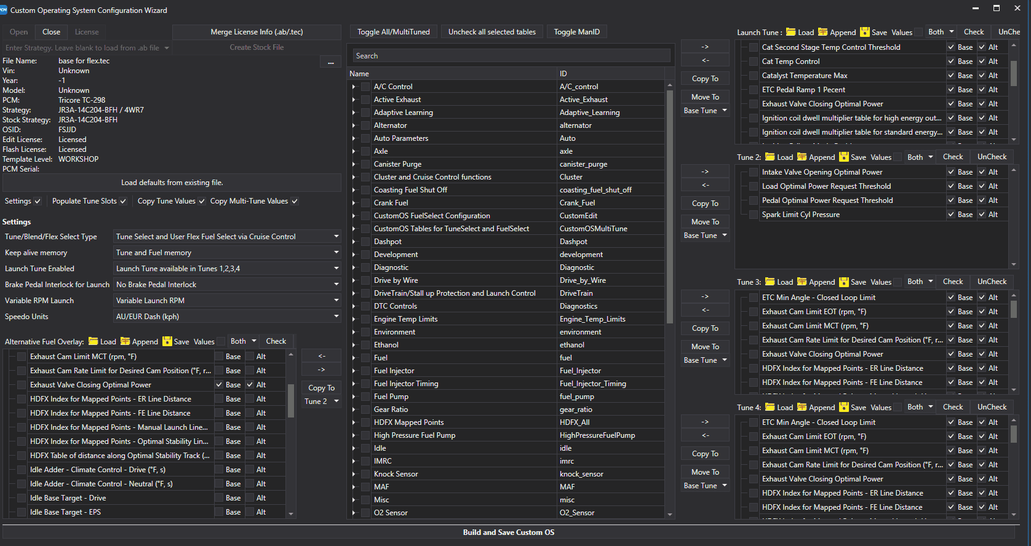
Task: Click the Append icon for Tune 2
Action: [802, 157]
